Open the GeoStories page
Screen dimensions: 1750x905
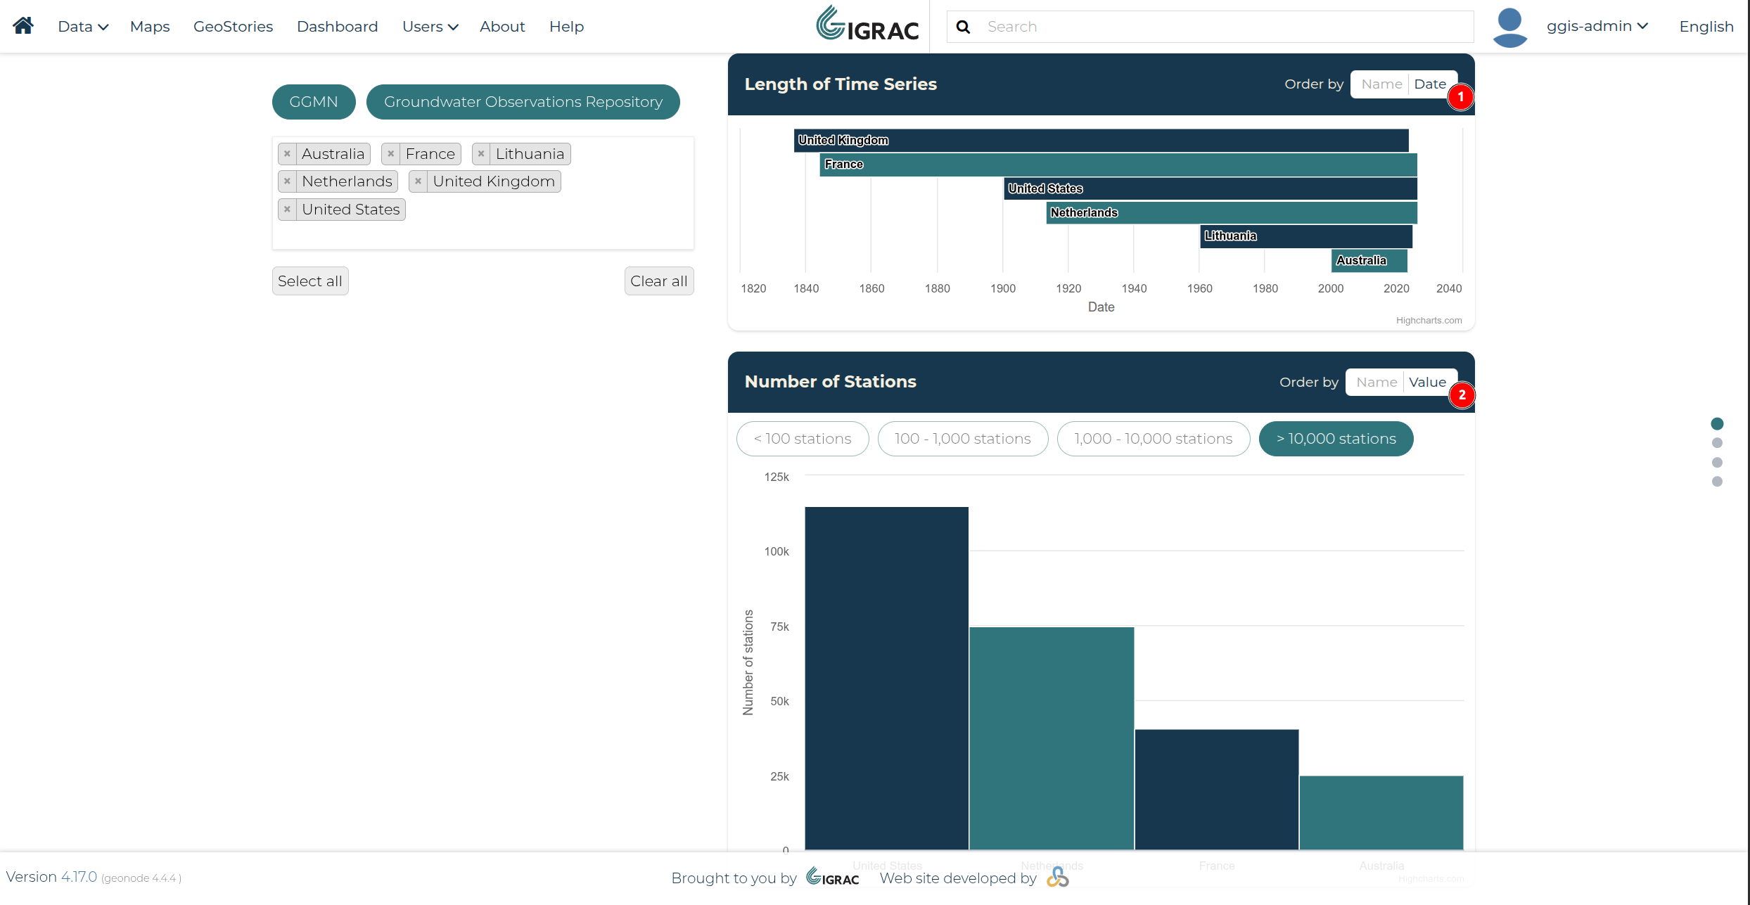tap(233, 27)
